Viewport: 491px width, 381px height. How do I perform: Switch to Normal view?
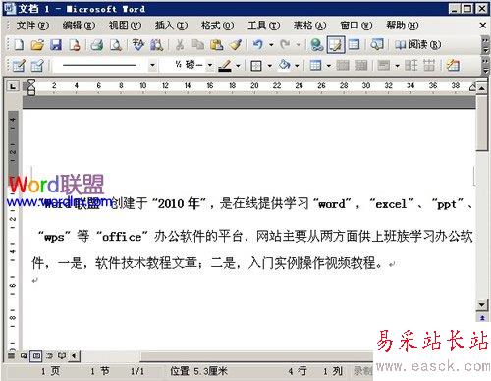(11, 355)
